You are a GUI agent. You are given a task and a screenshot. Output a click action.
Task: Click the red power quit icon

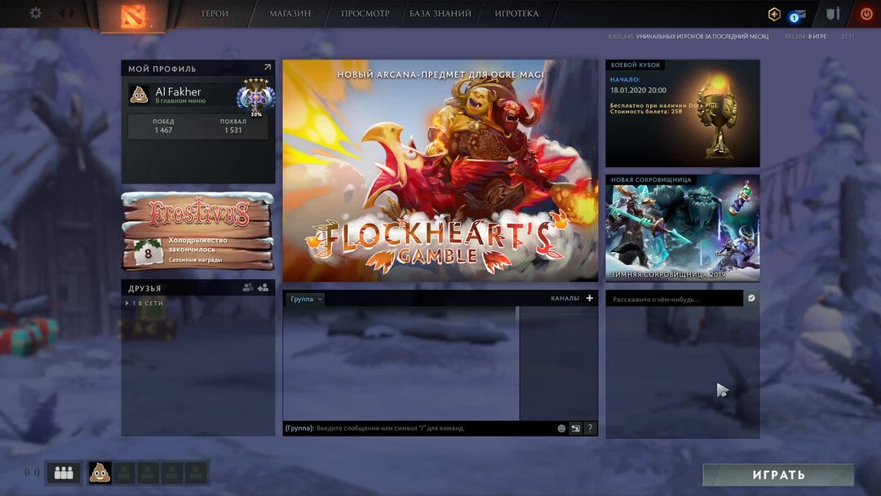866,14
